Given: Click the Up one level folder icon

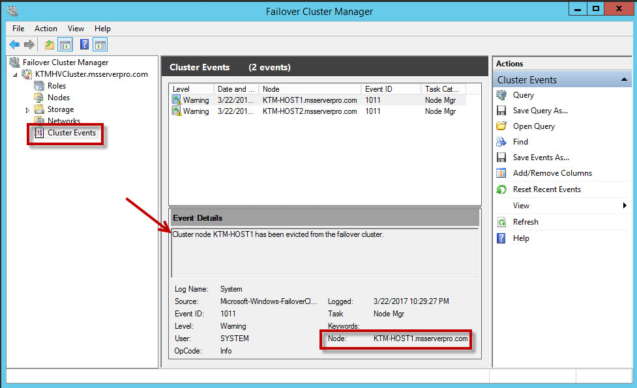Looking at the screenshot, I should 50,45.
